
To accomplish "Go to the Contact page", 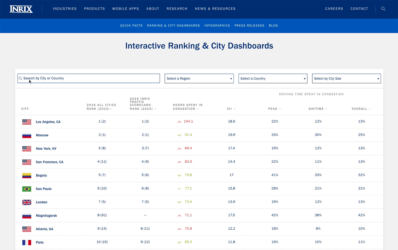I will coord(359,9).
